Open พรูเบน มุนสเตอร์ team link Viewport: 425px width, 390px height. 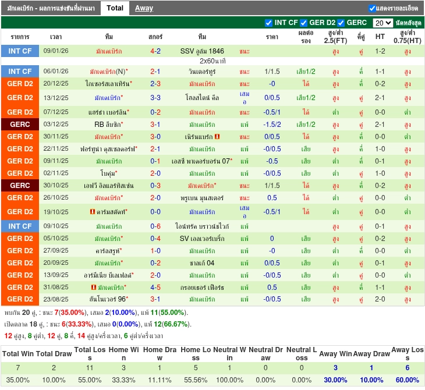click(202, 198)
